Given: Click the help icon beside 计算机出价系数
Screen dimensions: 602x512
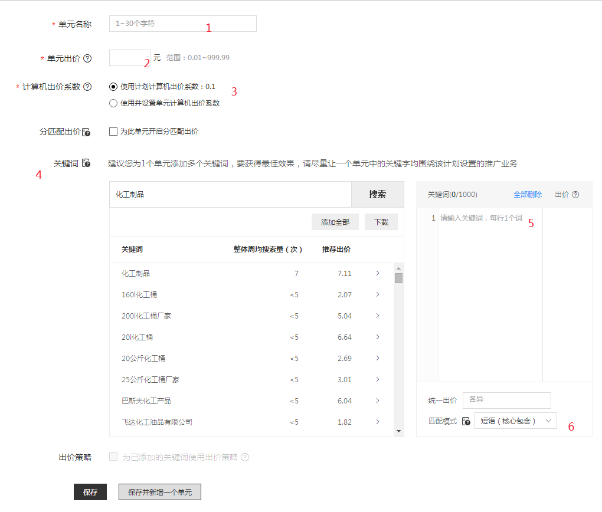Looking at the screenshot, I should (x=86, y=86).
